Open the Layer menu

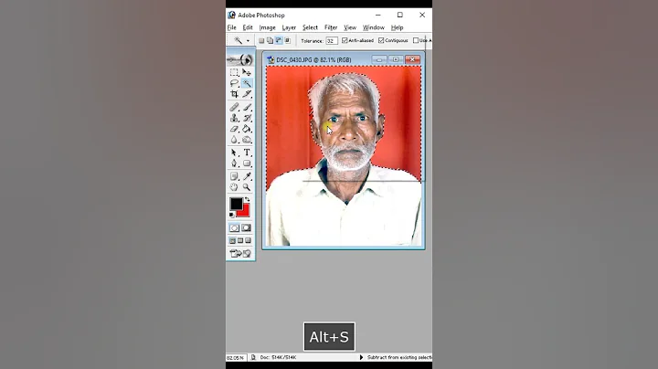point(289,27)
